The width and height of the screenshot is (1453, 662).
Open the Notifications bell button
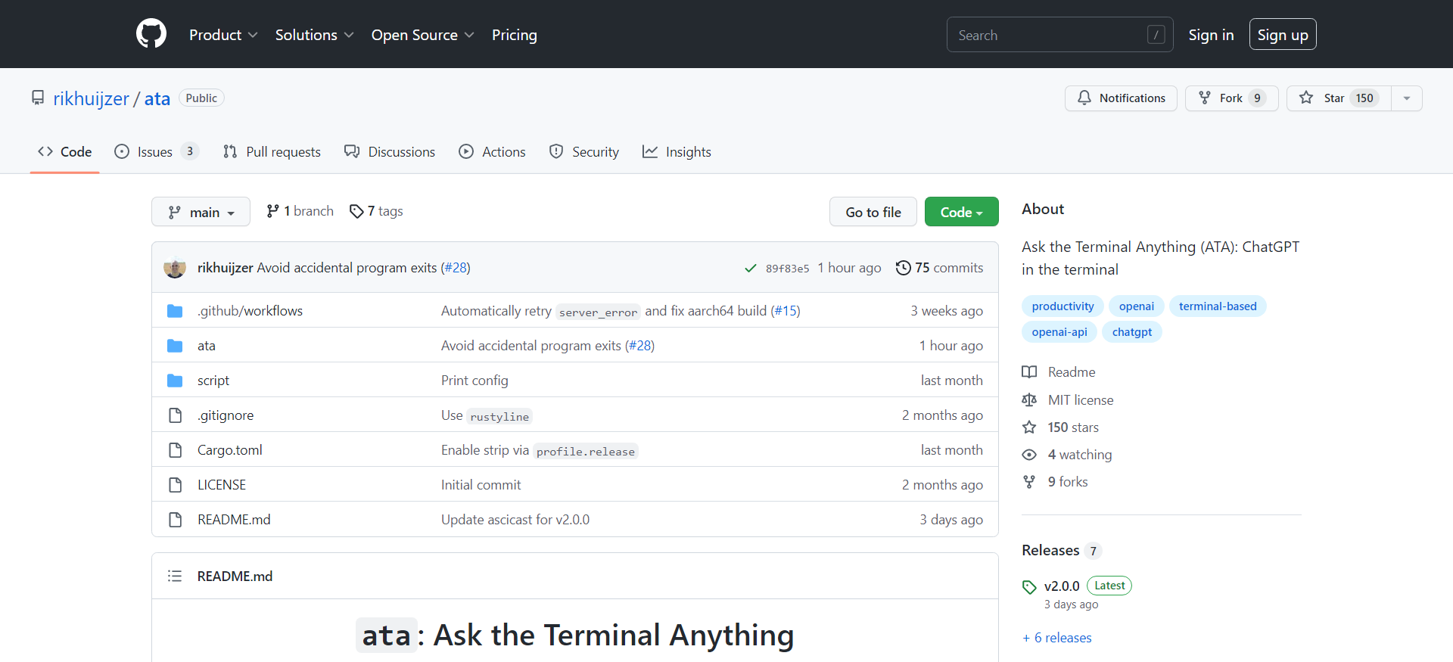click(x=1121, y=98)
